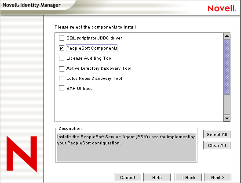This screenshot has width=241, height=183.
Task: Check the Lotus Notes Discovery Tool box
Action: [62, 79]
